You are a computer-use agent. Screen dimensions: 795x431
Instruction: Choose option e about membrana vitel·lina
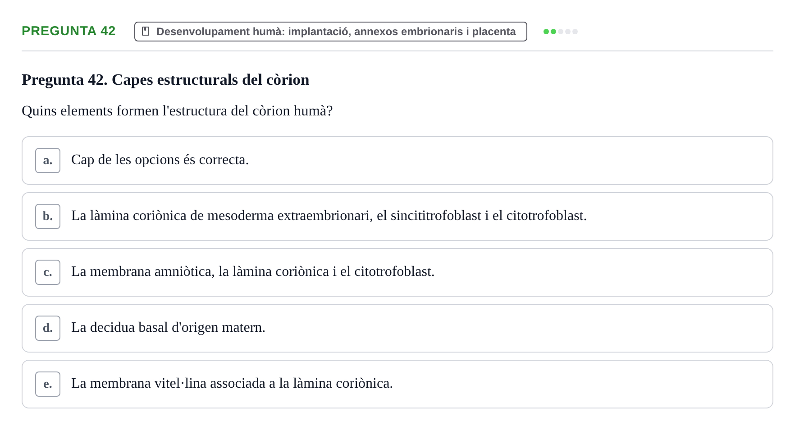(397, 384)
